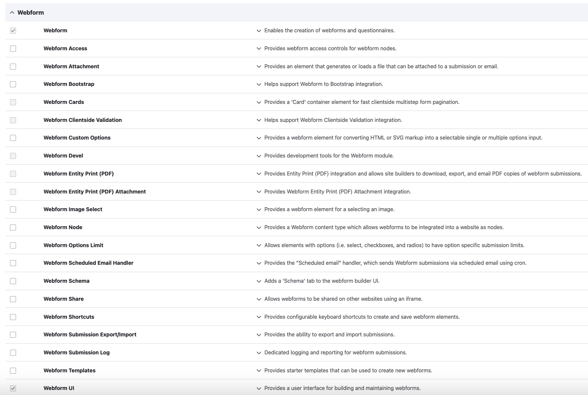Image resolution: width=588 pixels, height=395 pixels.
Task: Click the Webform Access module name
Action: [x=65, y=49]
